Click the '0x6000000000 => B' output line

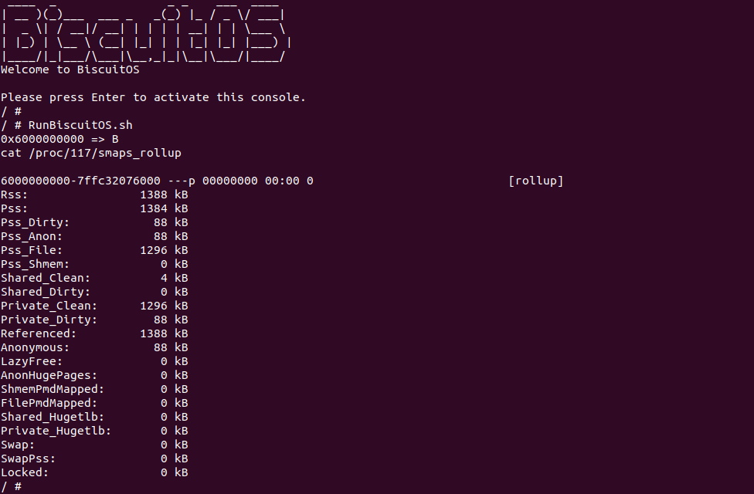[60, 139]
